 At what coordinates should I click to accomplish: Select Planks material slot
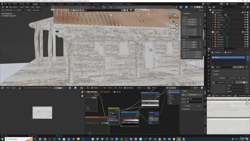(x=228, y=58)
